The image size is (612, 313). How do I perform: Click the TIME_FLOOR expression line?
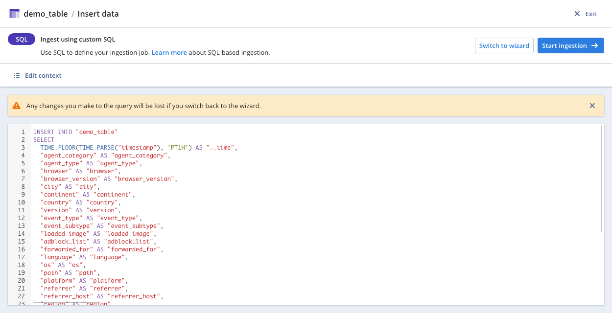coord(139,148)
